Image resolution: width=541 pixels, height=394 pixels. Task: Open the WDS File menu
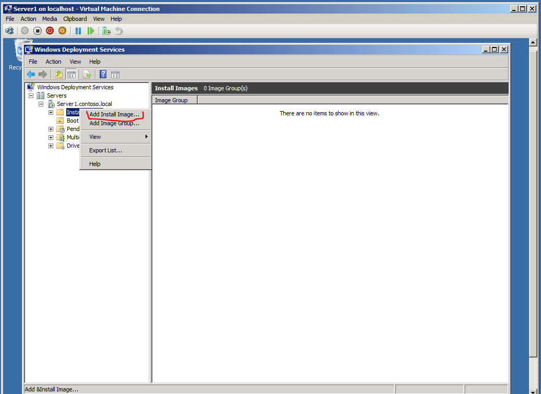click(x=33, y=62)
